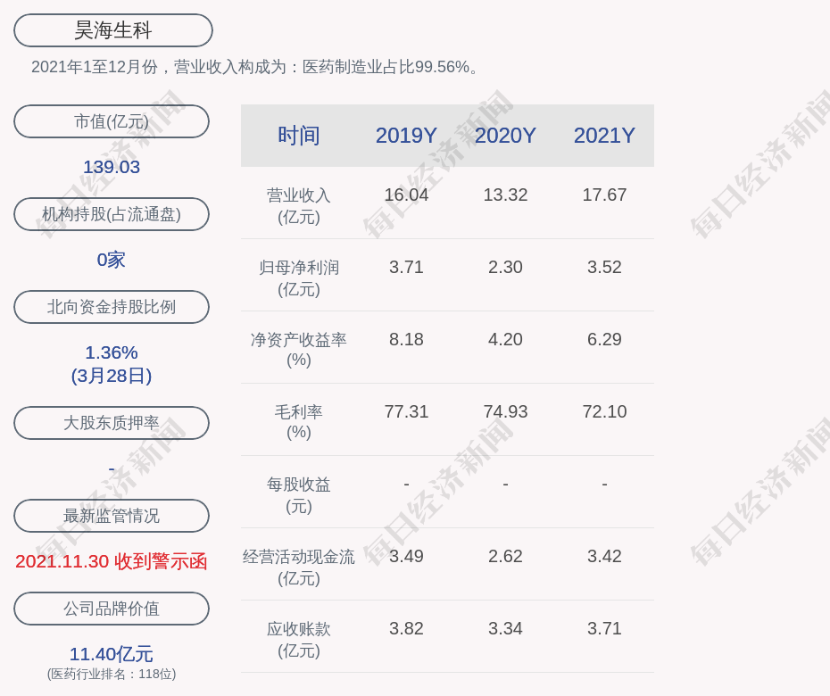
Task: Click the 净资产收益率(%) row label
Action: coord(299,350)
